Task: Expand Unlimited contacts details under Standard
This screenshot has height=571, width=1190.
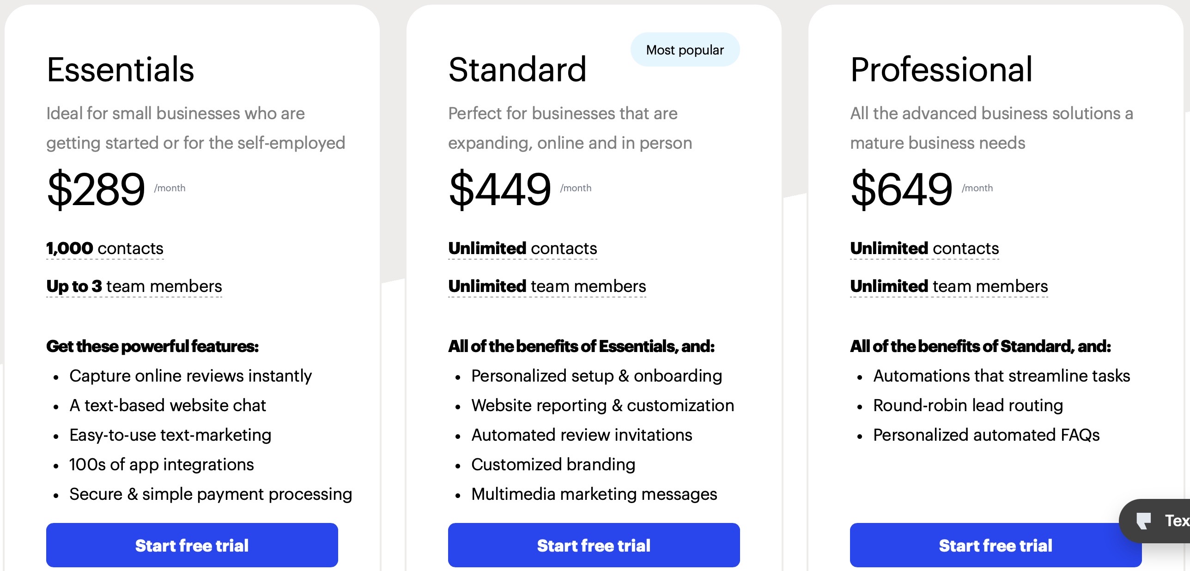Action: (x=522, y=249)
